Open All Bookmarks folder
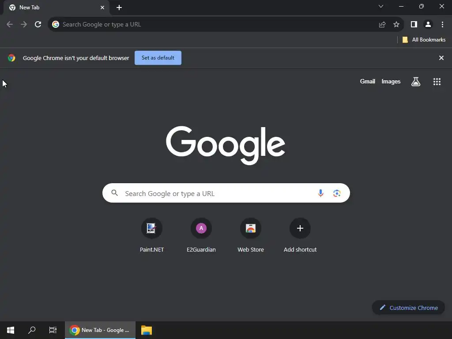Viewport: 452px width, 339px height. (424, 40)
